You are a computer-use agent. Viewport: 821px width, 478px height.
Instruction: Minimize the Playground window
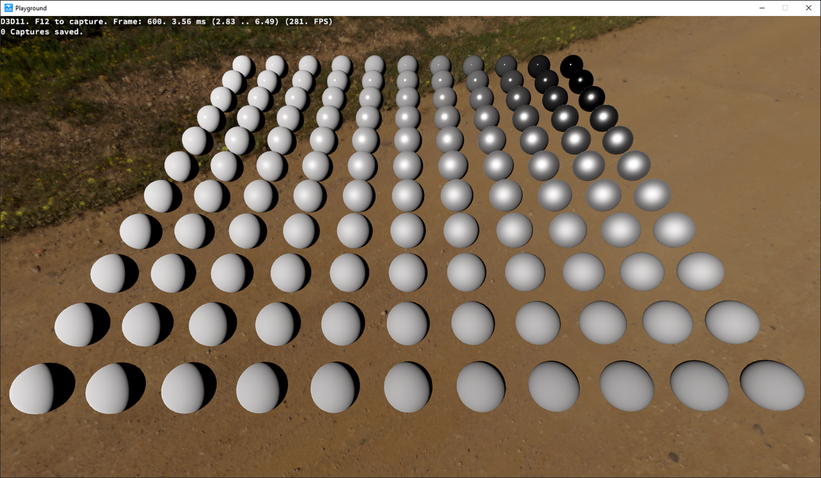(762, 8)
